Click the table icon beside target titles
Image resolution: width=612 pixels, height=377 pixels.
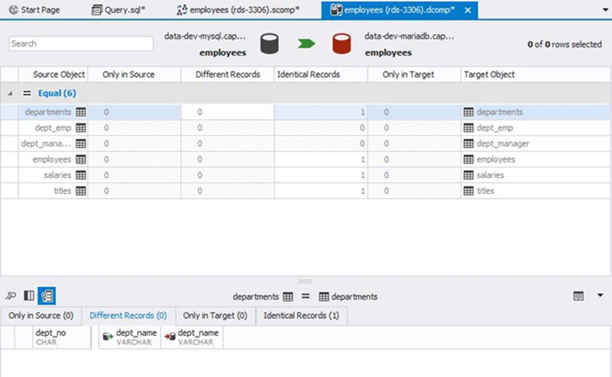click(468, 190)
